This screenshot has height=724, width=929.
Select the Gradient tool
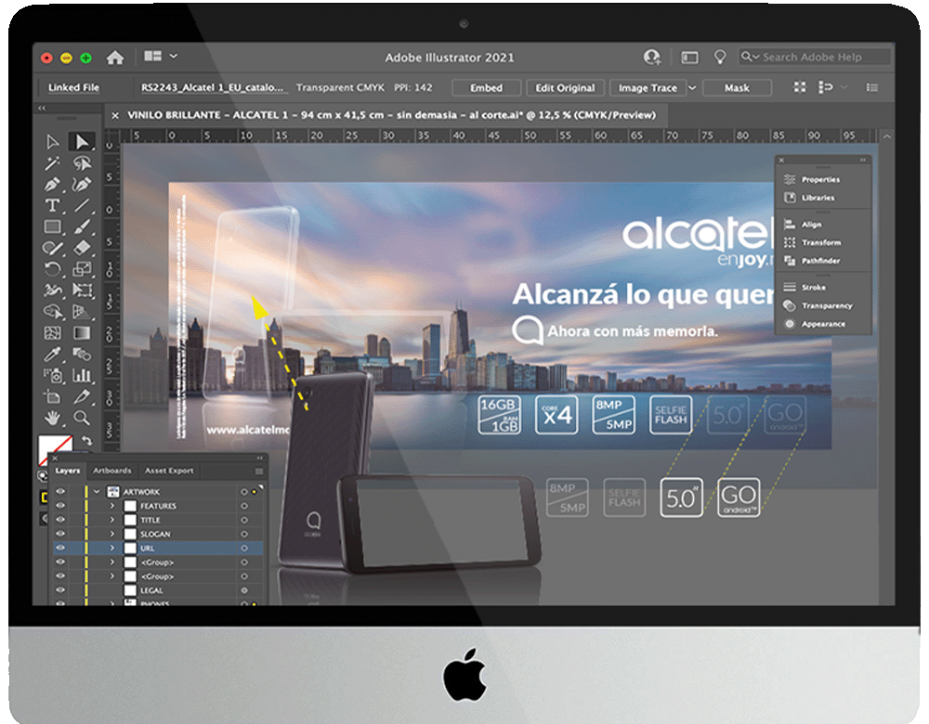click(x=82, y=333)
